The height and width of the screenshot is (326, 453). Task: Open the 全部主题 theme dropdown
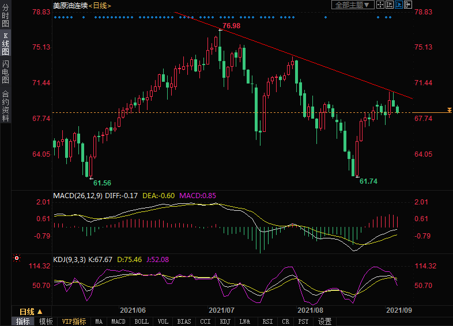pyautogui.click(x=353, y=5)
